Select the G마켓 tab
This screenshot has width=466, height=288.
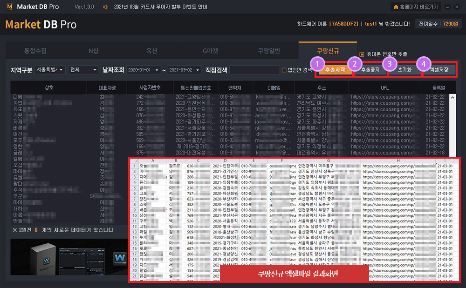(x=211, y=51)
